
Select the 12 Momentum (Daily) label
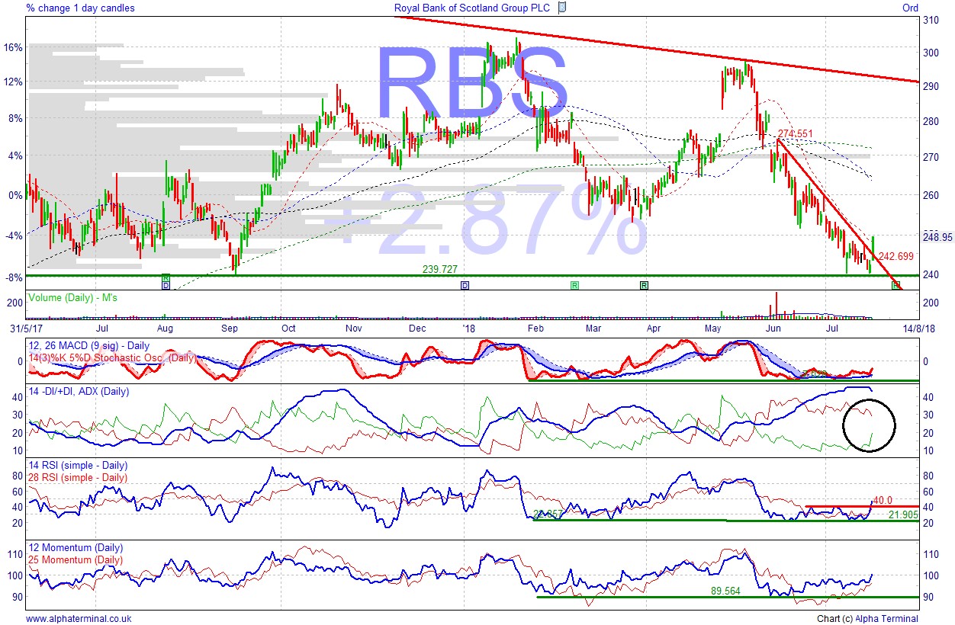click(x=75, y=548)
